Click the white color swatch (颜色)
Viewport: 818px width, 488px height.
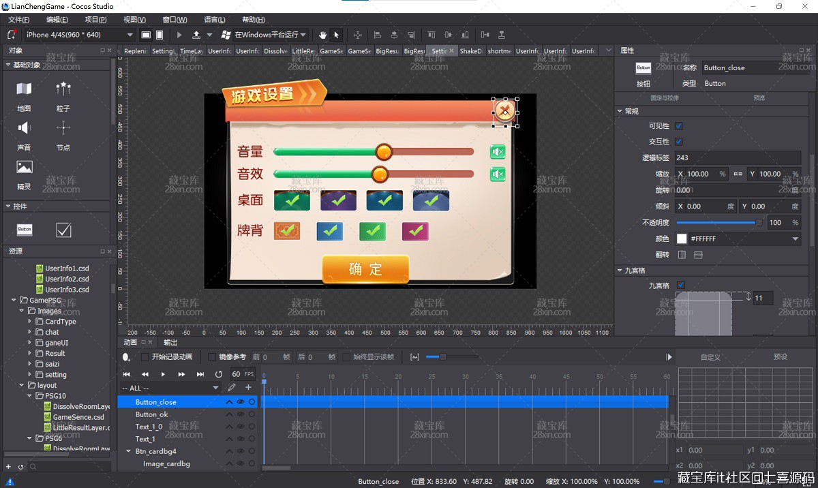681,239
